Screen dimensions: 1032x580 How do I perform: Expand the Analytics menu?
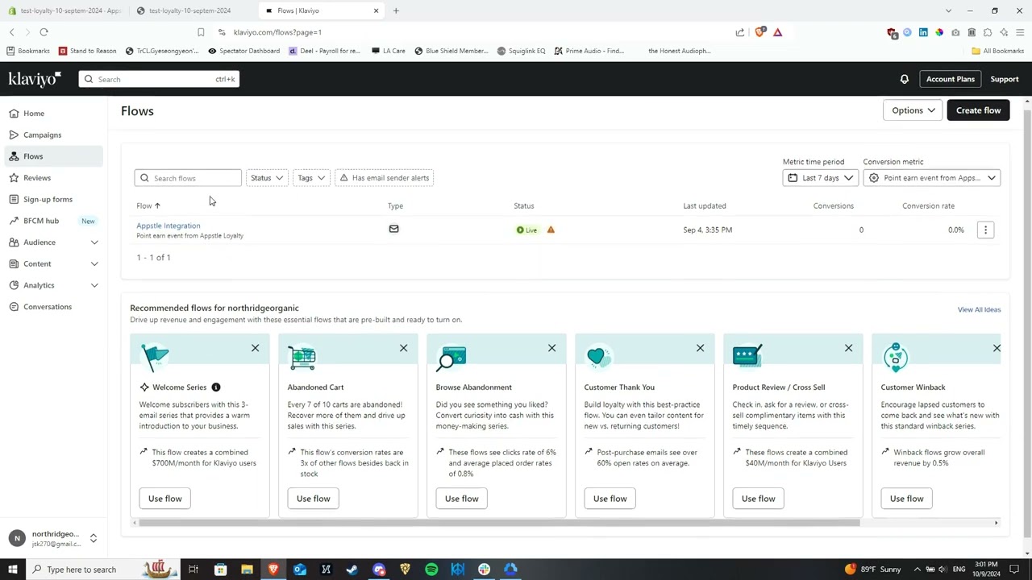click(52, 285)
